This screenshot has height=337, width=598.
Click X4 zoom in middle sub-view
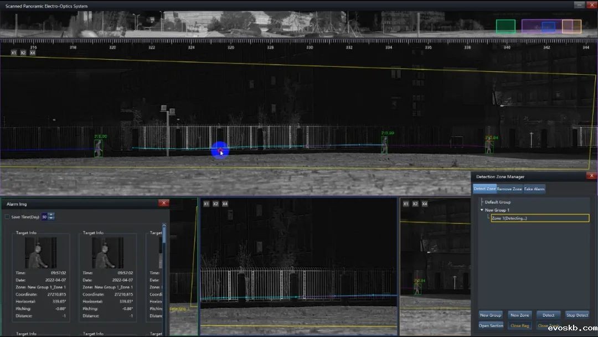click(x=225, y=204)
